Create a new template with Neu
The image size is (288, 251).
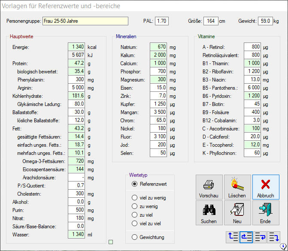237,213
